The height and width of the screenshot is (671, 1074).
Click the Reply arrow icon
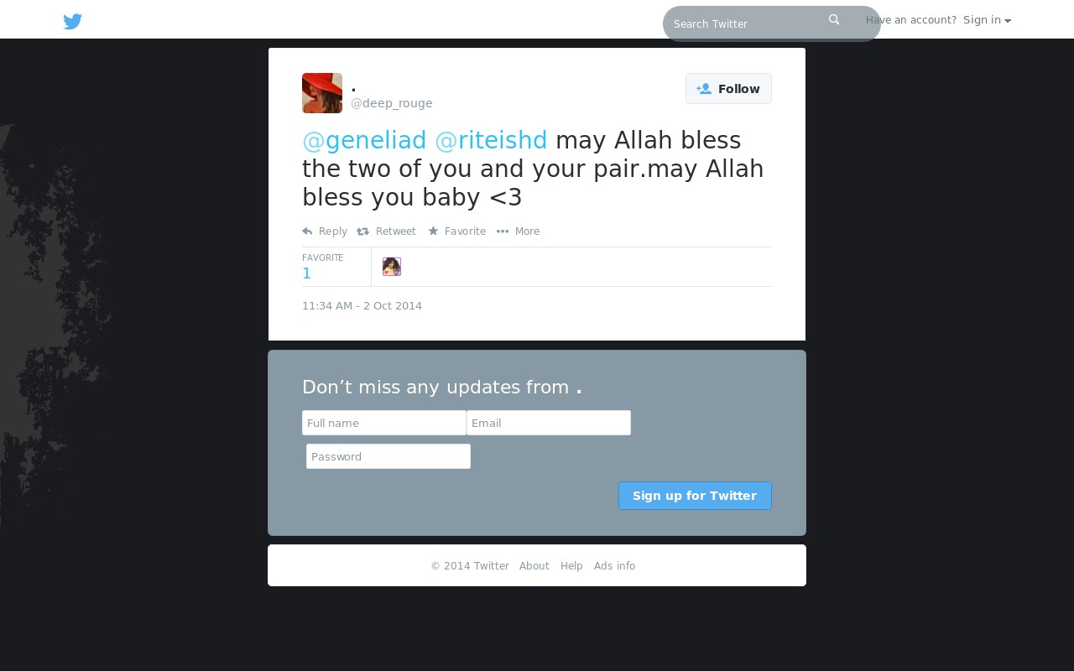click(307, 231)
